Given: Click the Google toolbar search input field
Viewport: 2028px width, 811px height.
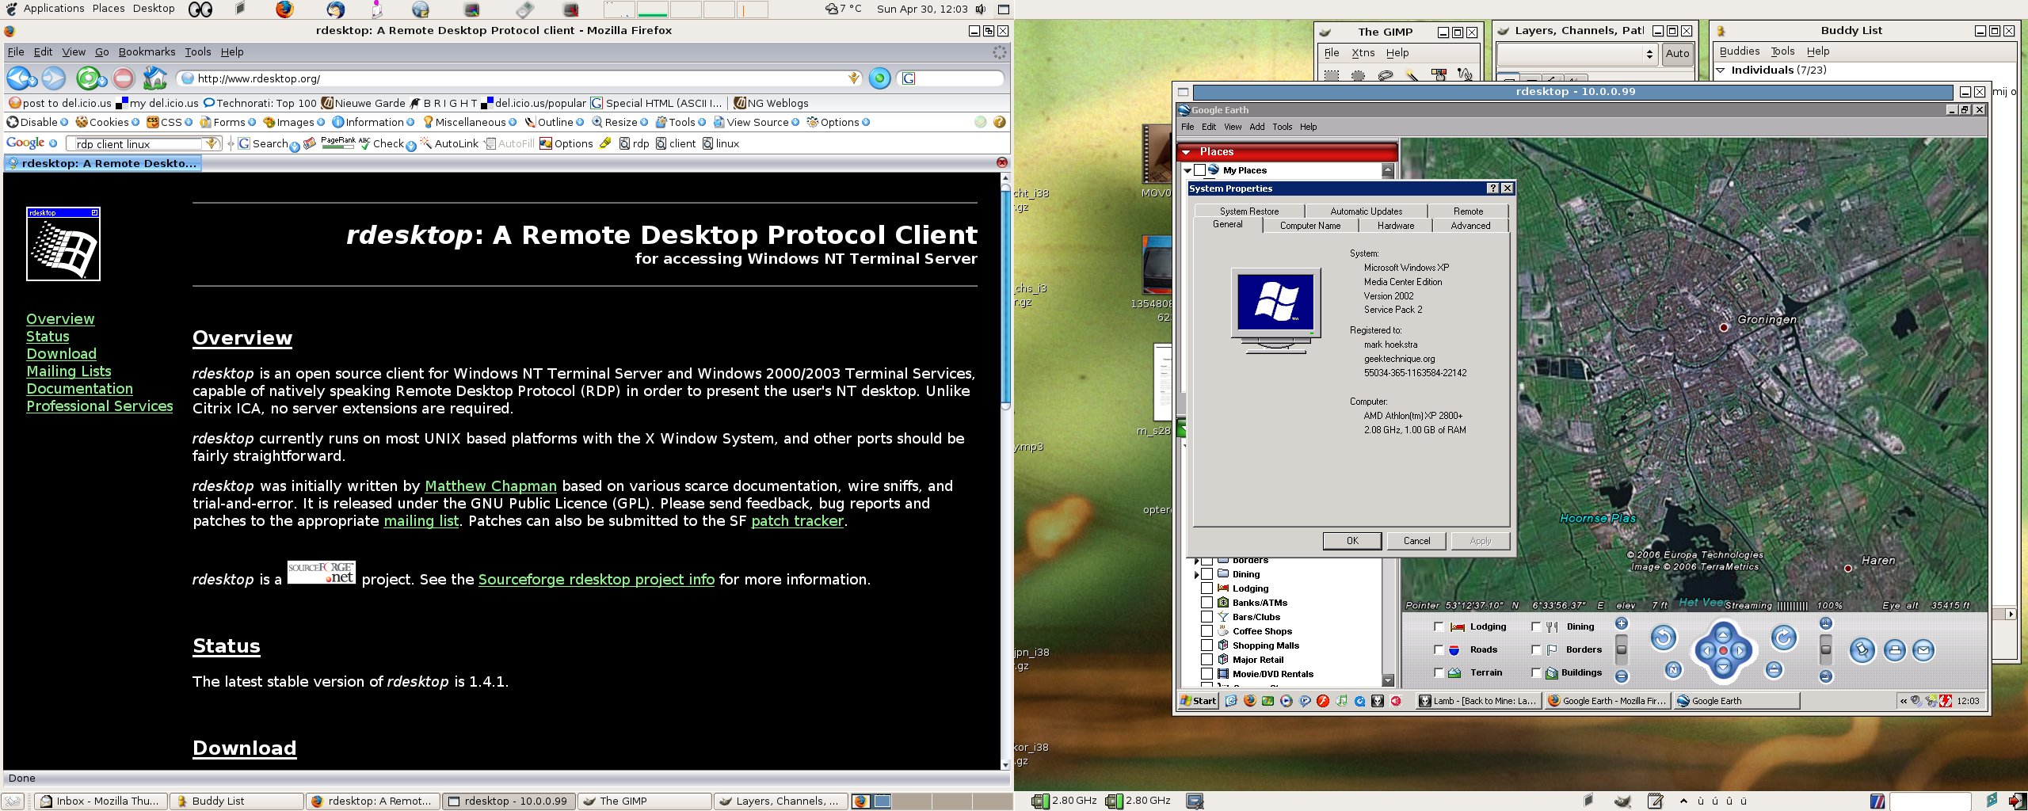Looking at the screenshot, I should point(139,144).
